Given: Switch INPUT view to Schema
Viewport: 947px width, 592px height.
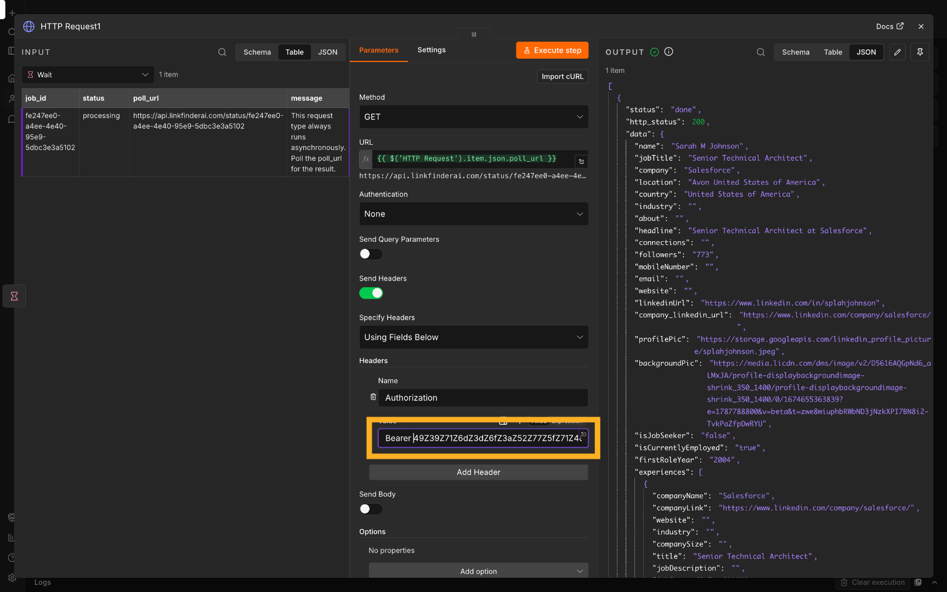Looking at the screenshot, I should 257,52.
